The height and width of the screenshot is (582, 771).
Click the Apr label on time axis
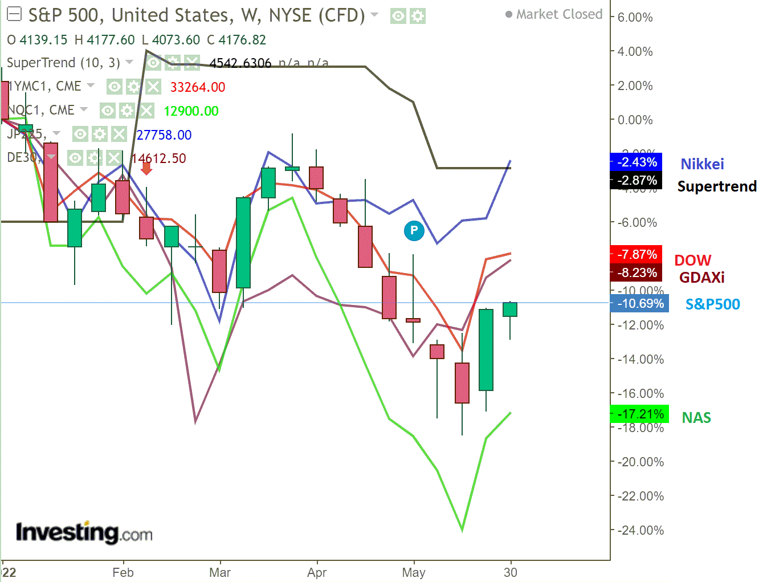point(317,572)
